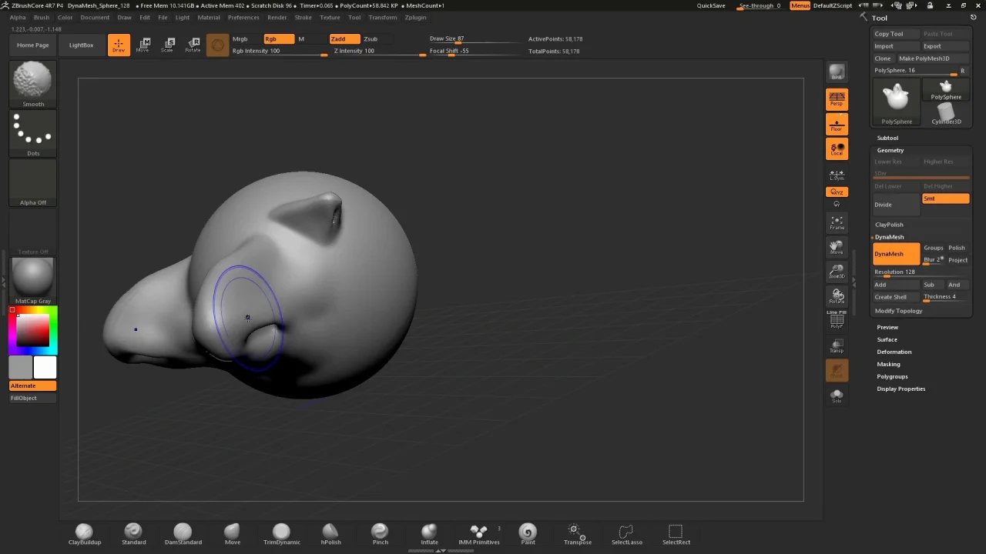
Task: Expand the ClayPolish section
Action: tap(889, 225)
